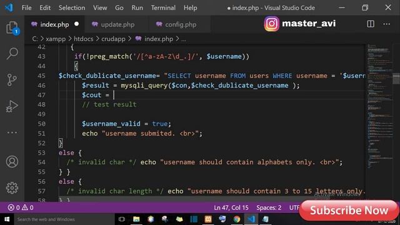Click the Split Editor Right icon

coord(371,24)
